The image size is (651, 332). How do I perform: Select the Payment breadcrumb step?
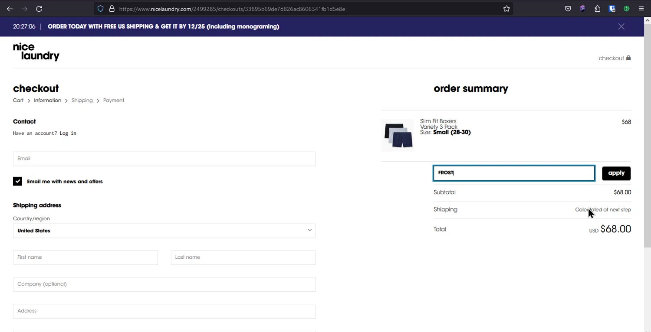114,101
